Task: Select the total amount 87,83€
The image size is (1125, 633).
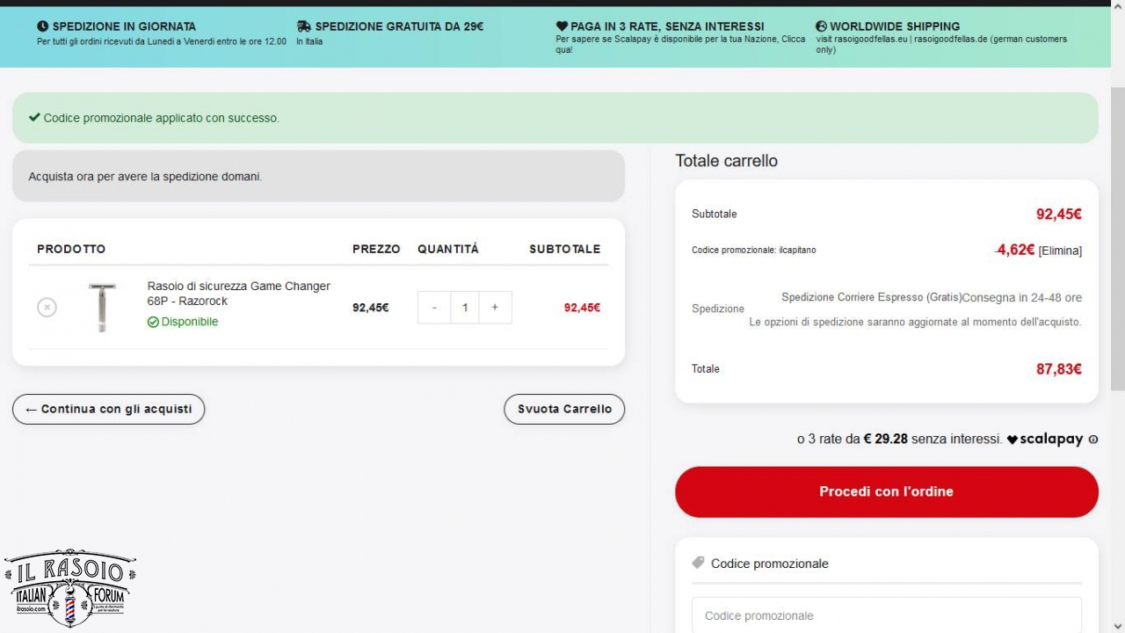Action: tap(1059, 369)
